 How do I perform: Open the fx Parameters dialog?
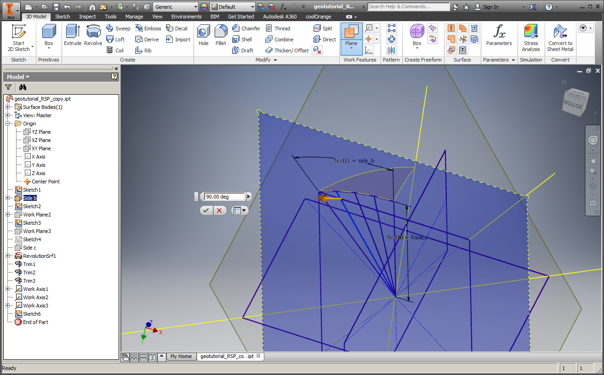click(499, 35)
